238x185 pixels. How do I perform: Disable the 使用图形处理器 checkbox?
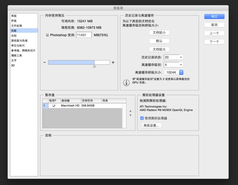(142, 118)
